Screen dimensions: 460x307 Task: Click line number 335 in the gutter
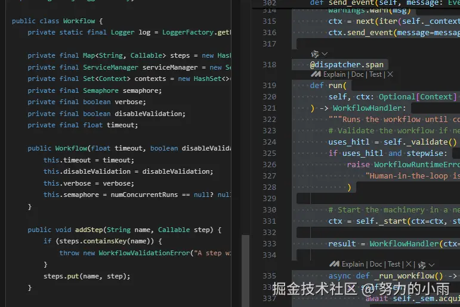pos(269,276)
